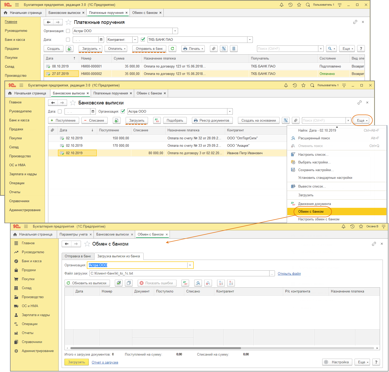Select row HM00-000001 in Платежные поручения
Viewport: 389px width, 372px height.
click(204, 66)
